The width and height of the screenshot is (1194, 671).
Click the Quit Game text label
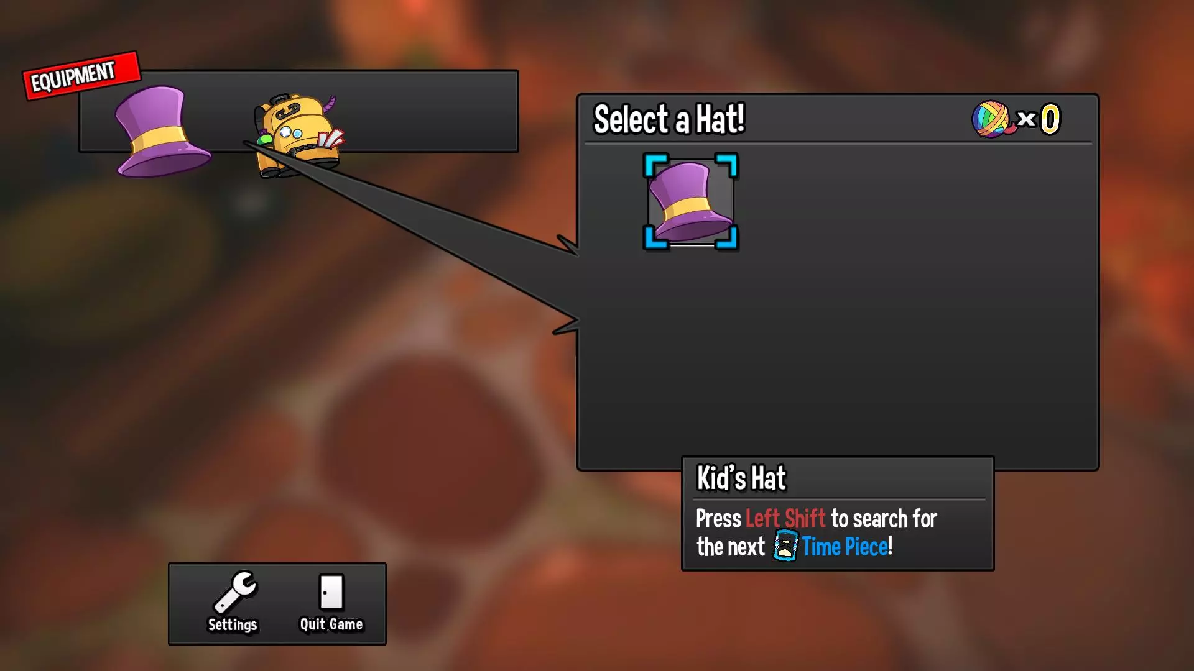pos(331,624)
